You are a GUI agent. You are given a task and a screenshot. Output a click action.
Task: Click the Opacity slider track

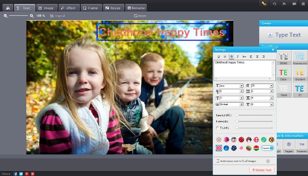(x=254, y=115)
